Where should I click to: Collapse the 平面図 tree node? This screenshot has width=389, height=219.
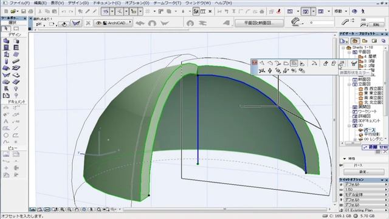pyautogui.click(x=349, y=52)
